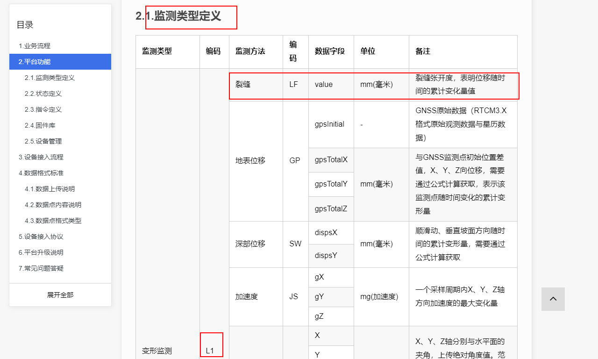
Task: Open 2.5.设备管理 sidebar item
Action: 43,141
